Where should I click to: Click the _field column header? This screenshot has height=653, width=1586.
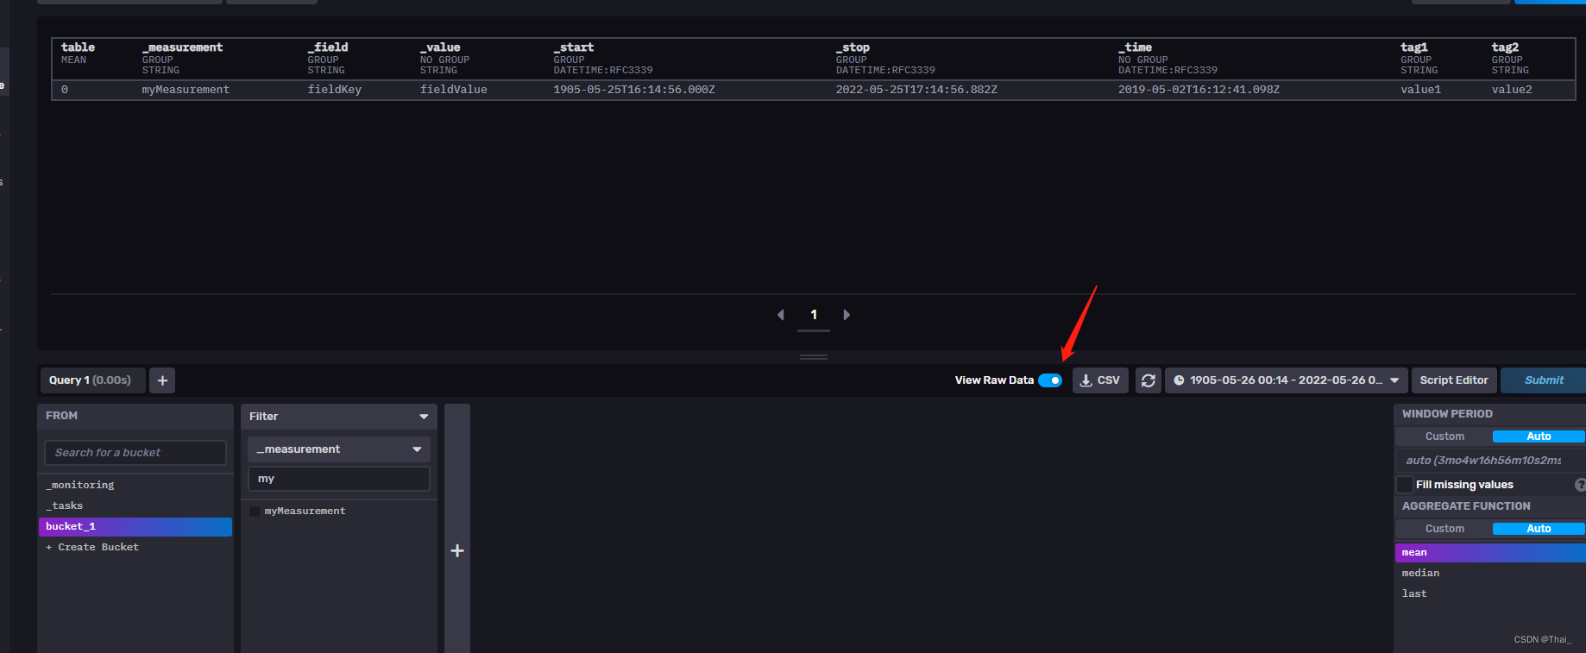[328, 47]
